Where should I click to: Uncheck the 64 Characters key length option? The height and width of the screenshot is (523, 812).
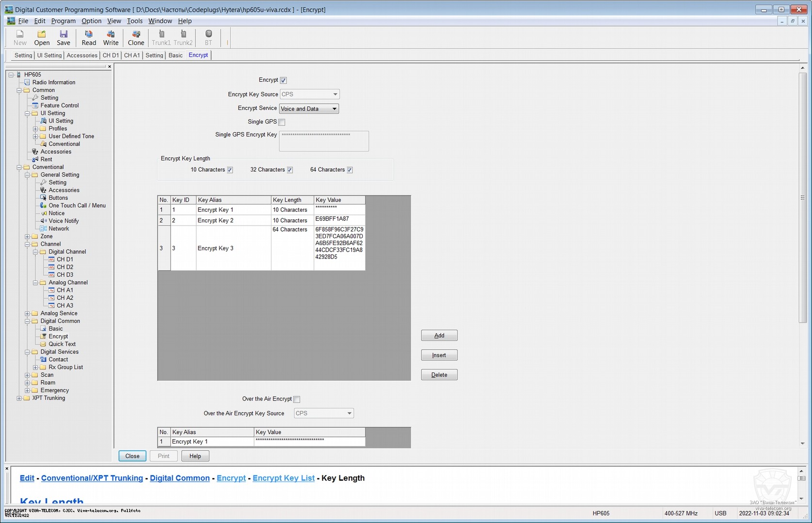click(350, 170)
